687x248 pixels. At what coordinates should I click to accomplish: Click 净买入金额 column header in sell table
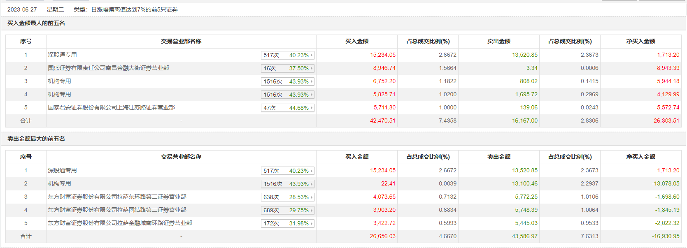[640, 157]
